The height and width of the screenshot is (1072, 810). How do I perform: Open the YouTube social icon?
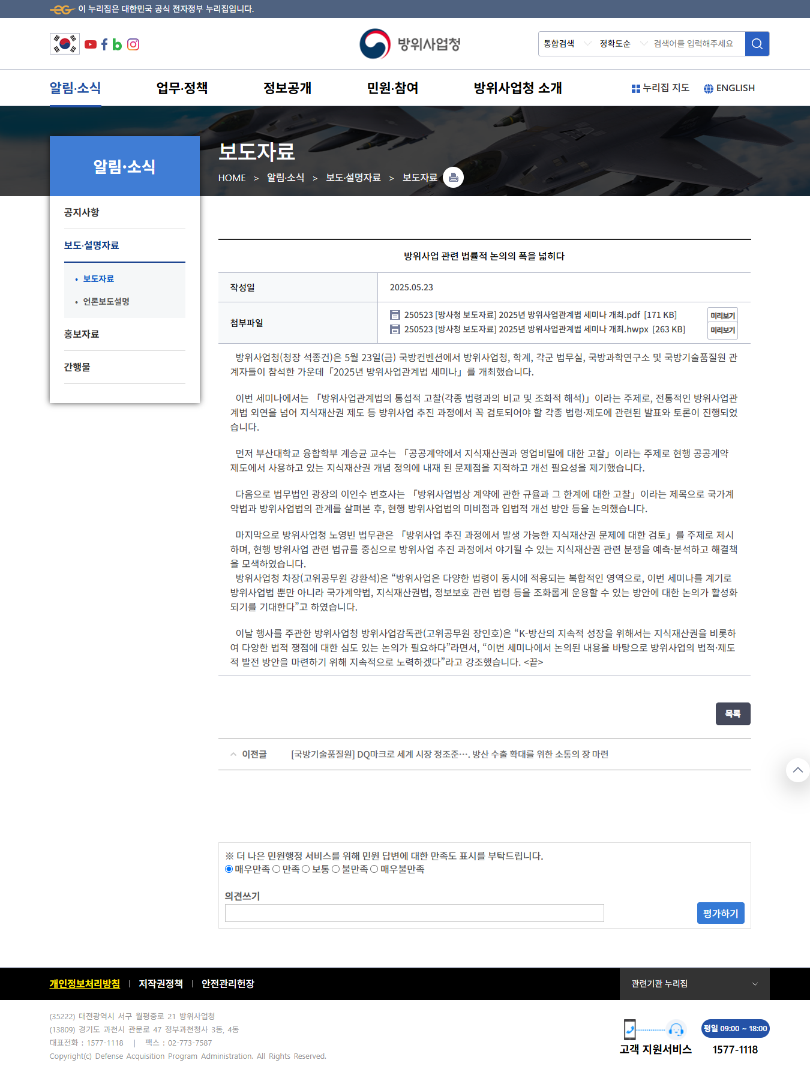pos(91,44)
